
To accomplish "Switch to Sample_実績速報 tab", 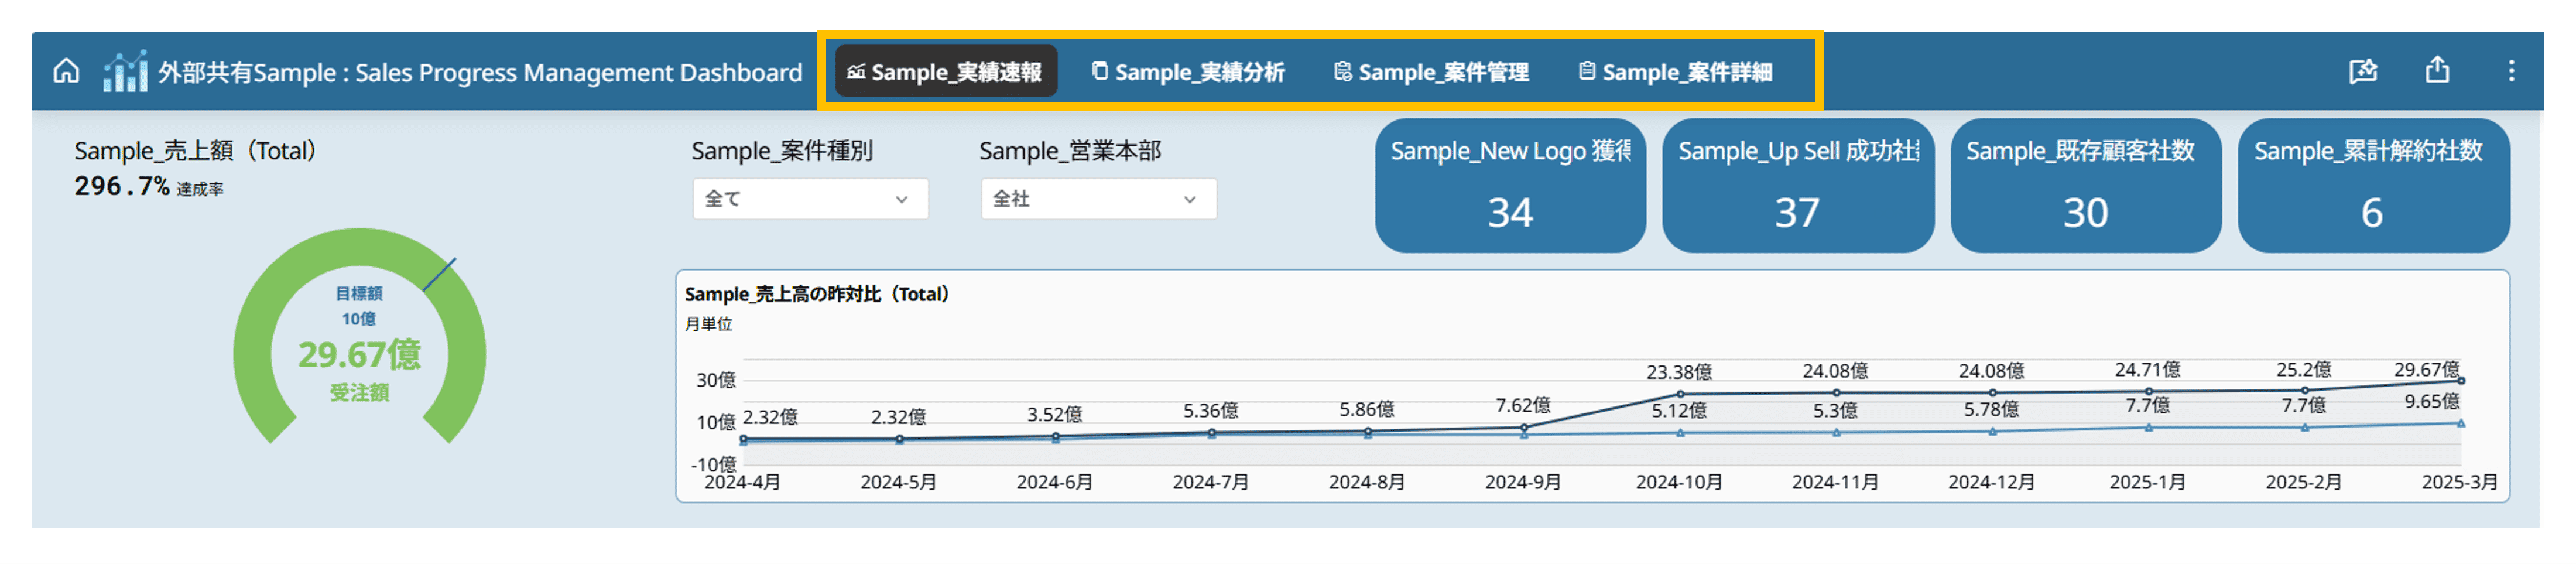I will point(945,72).
